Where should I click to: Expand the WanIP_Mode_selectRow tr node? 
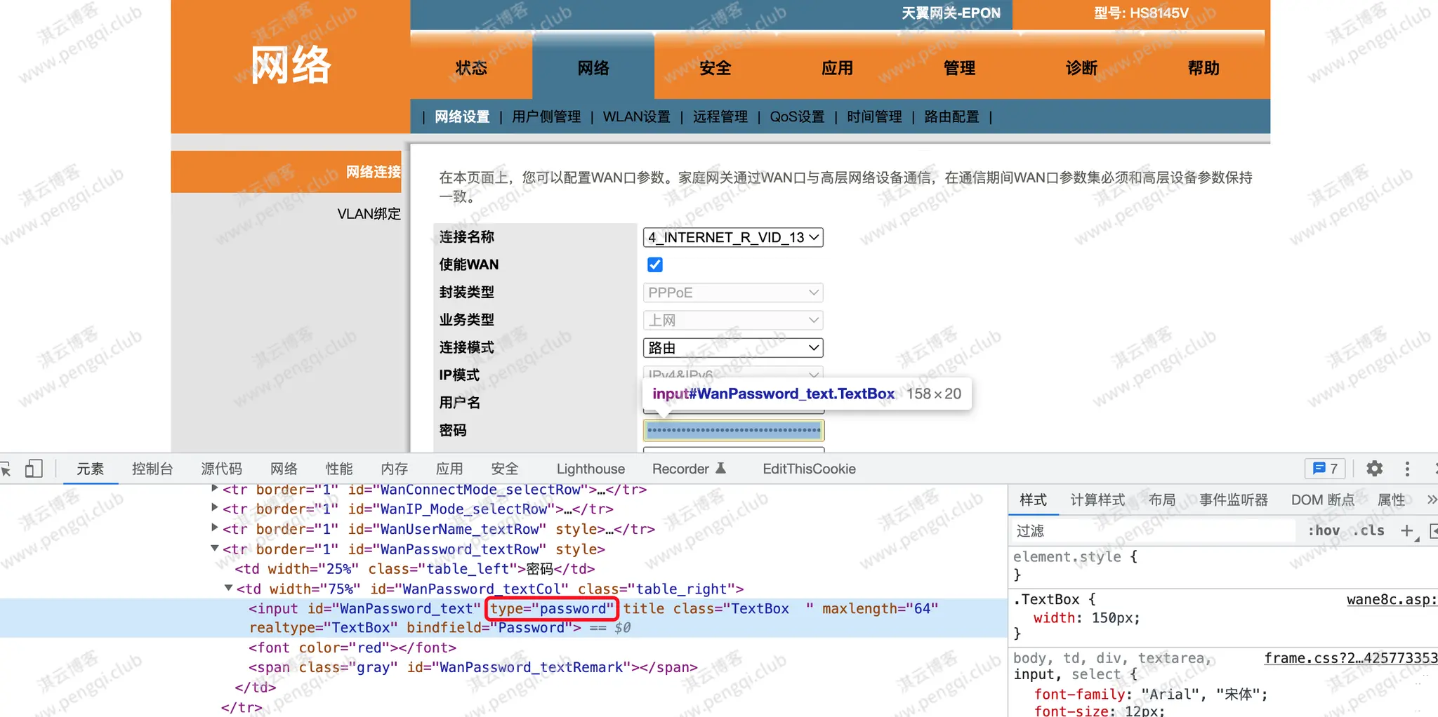pyautogui.click(x=215, y=509)
